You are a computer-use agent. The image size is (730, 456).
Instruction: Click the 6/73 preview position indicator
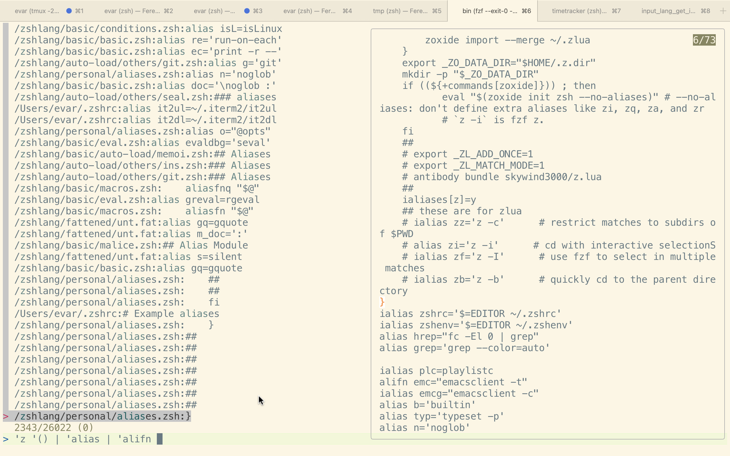pyautogui.click(x=704, y=40)
